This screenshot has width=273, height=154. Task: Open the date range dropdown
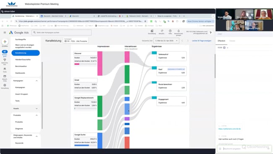[x=166, y=41]
